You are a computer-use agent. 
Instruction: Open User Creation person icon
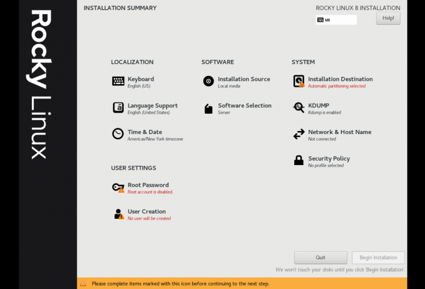[x=118, y=214]
